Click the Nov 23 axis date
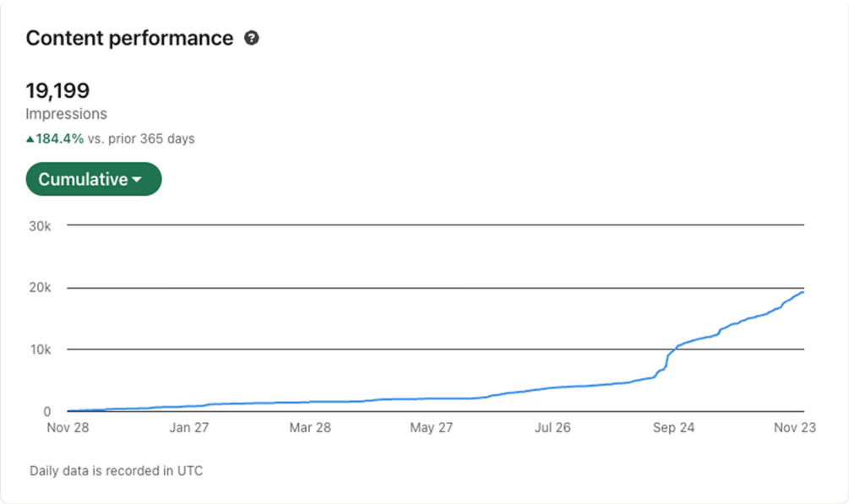The image size is (849, 504). pos(794,428)
